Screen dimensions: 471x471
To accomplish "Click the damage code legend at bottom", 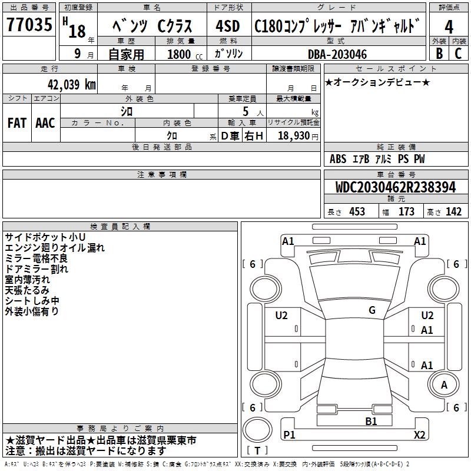I will 207,464.
